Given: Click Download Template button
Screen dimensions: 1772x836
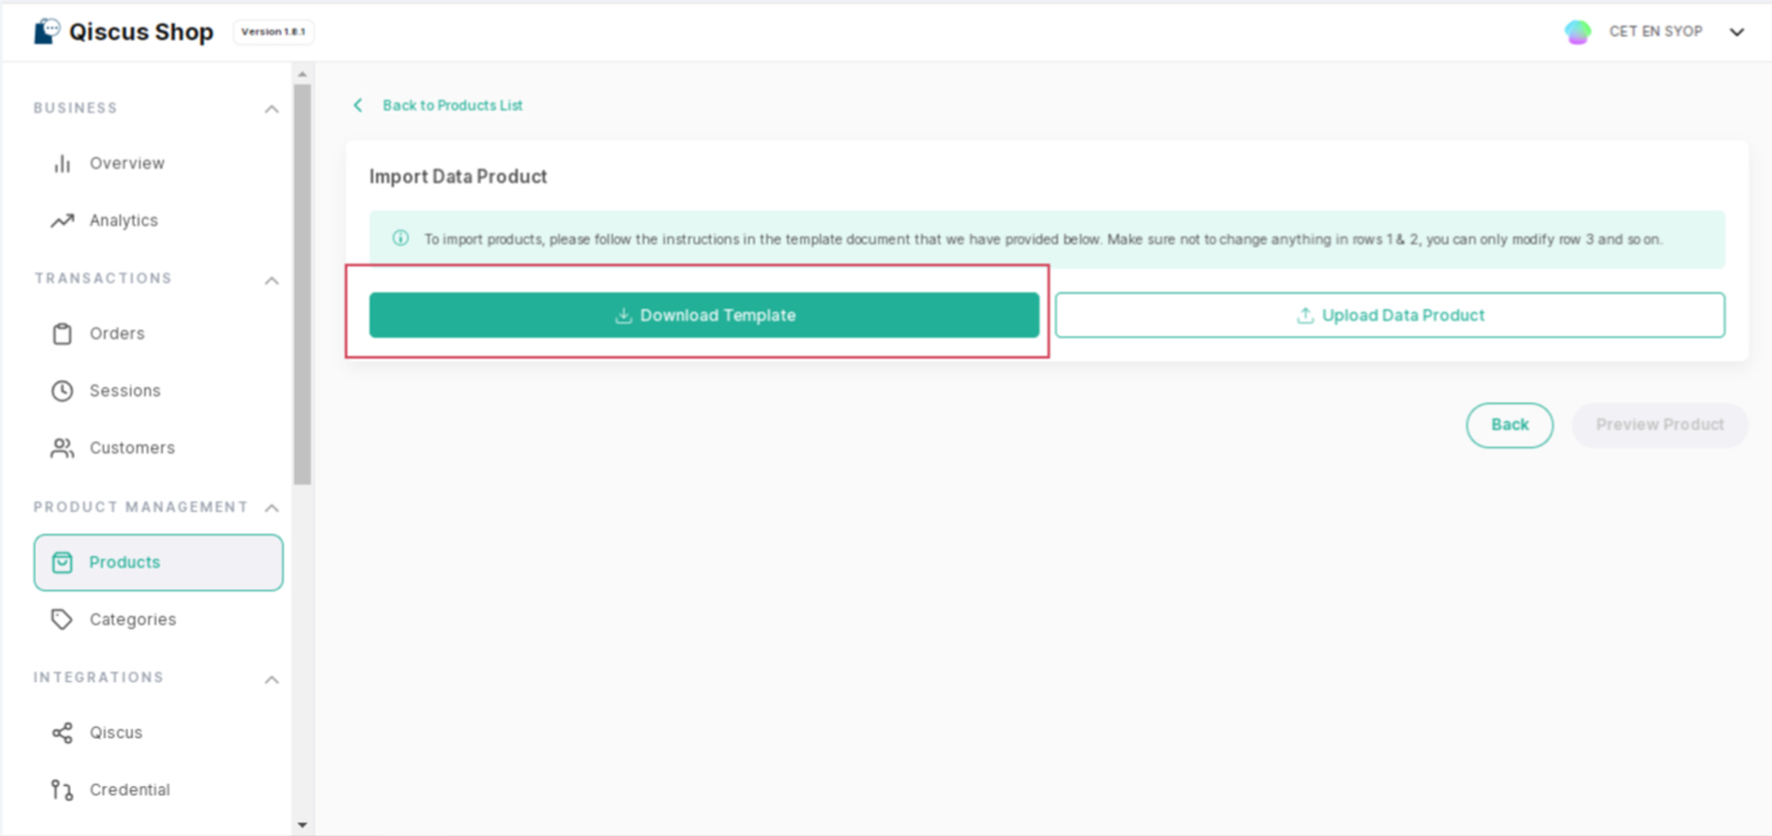Looking at the screenshot, I should [x=704, y=315].
